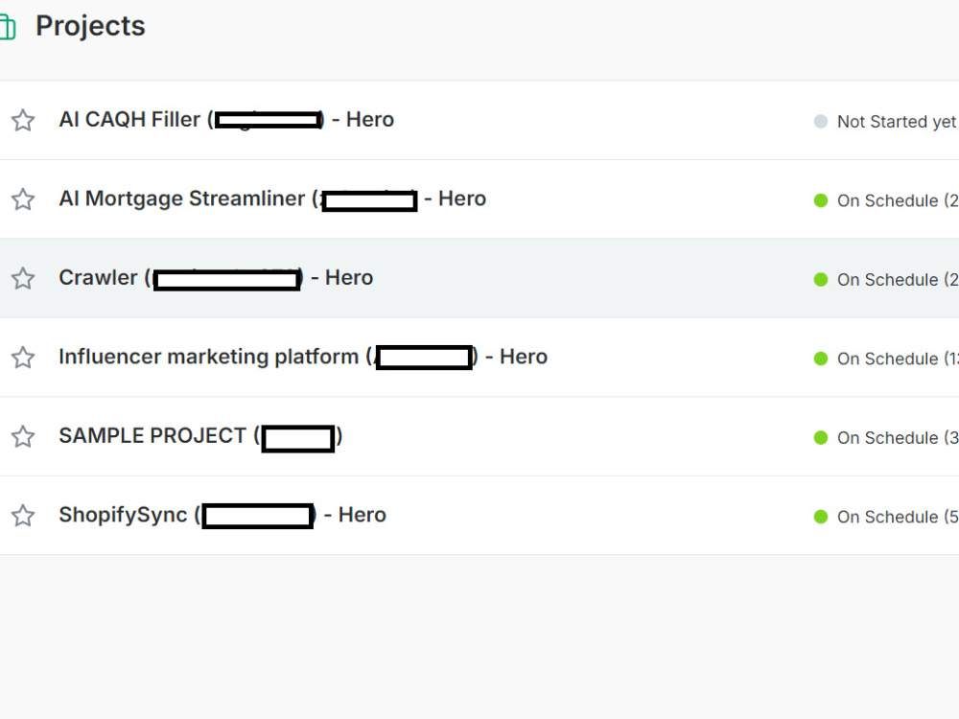Click the Not Started yet status label
This screenshot has width=959, height=719.
tap(896, 122)
